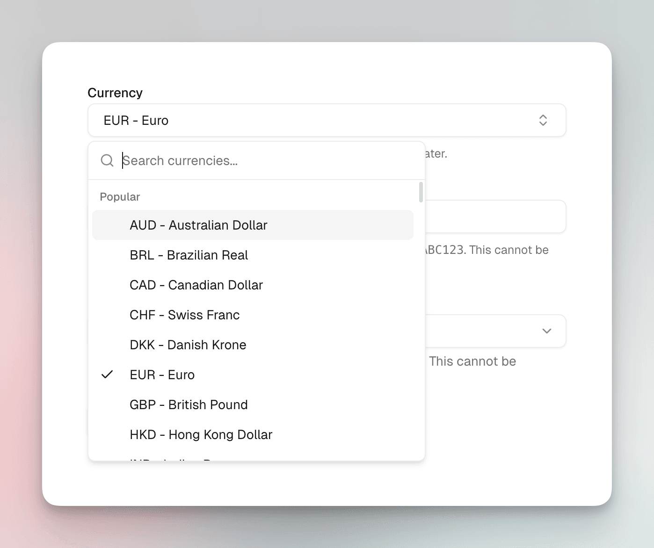Select the currently checked EUR - Euro option
The image size is (654, 548).
coord(162,374)
